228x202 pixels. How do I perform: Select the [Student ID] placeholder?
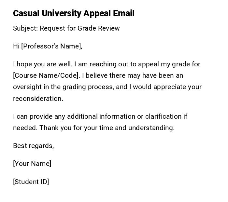(31, 182)
